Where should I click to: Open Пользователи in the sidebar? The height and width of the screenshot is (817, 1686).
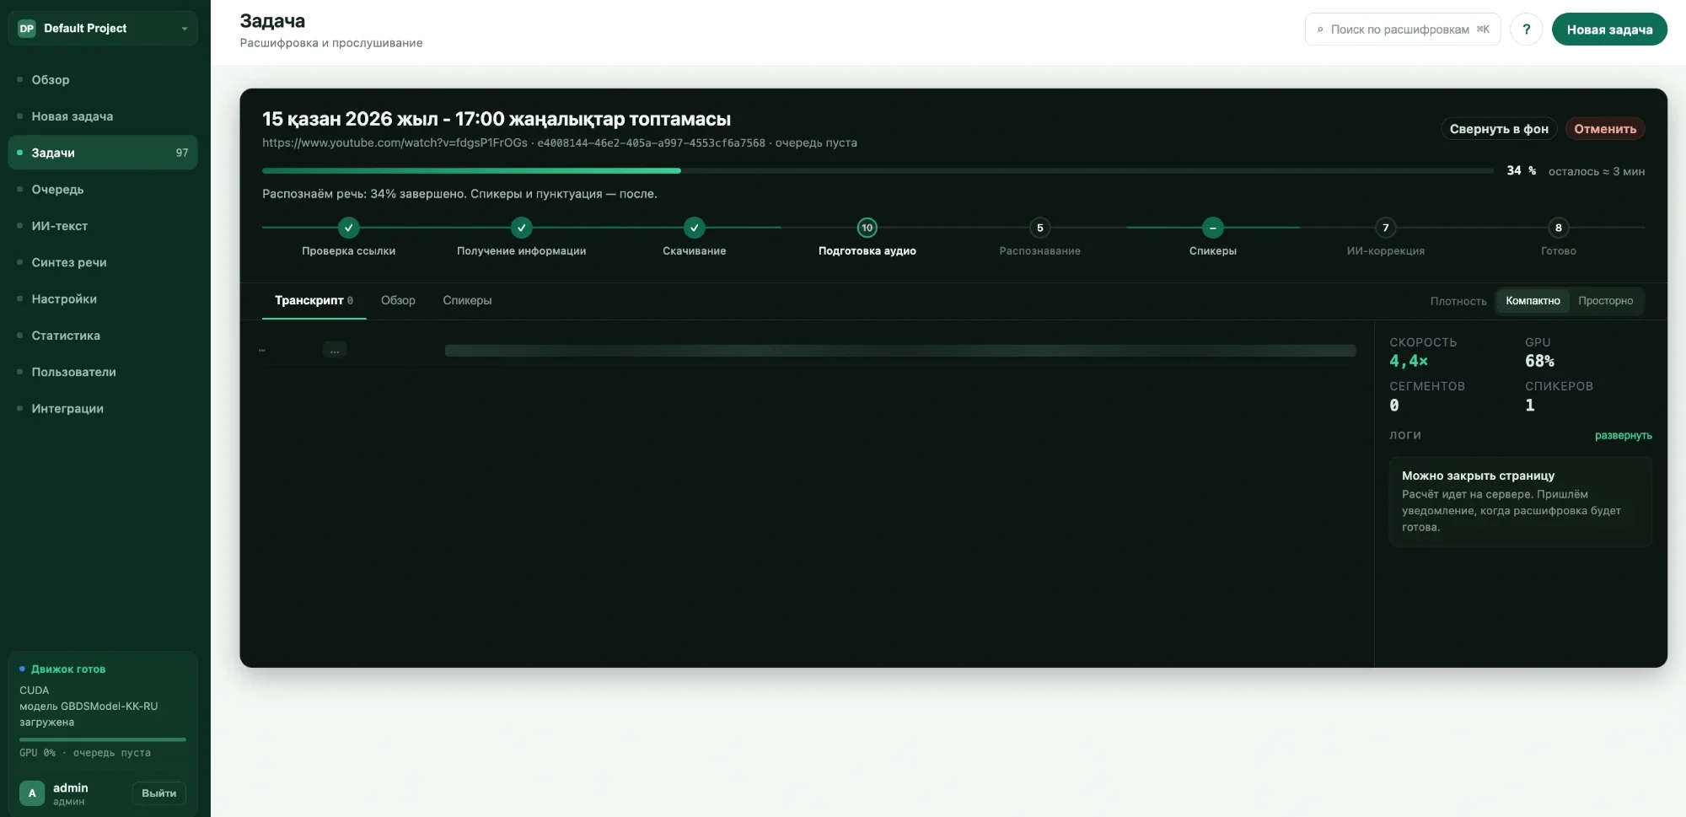tap(103, 372)
